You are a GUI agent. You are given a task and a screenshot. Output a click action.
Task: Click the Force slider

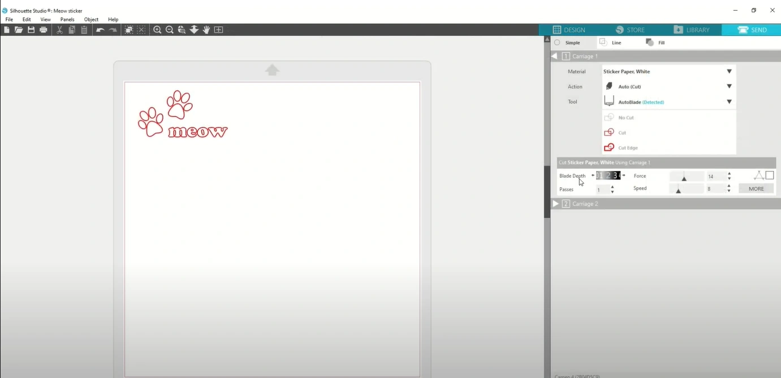(x=686, y=177)
